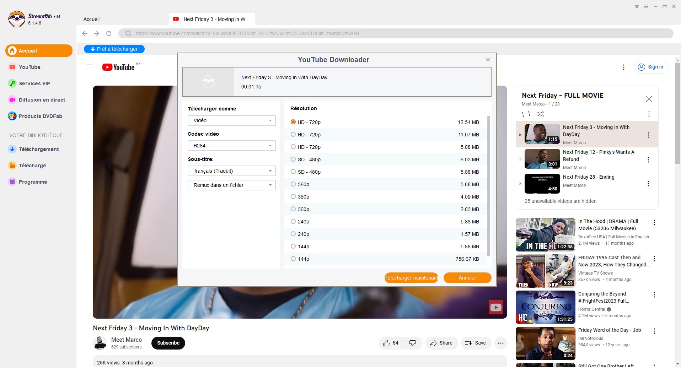681x368 pixels.
Task: Switch to the Accueil tab
Action: click(91, 19)
